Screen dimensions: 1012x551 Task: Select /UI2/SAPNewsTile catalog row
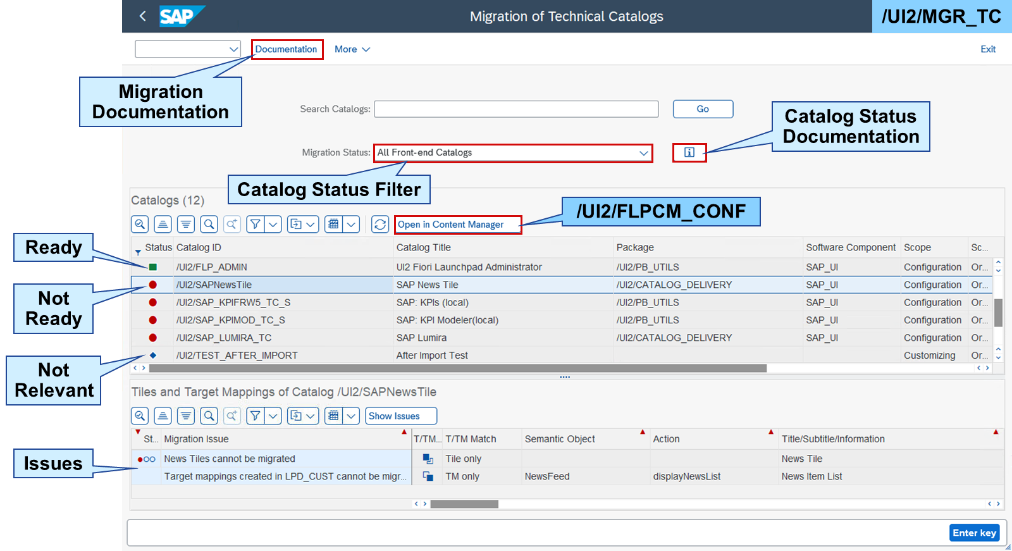(562, 285)
